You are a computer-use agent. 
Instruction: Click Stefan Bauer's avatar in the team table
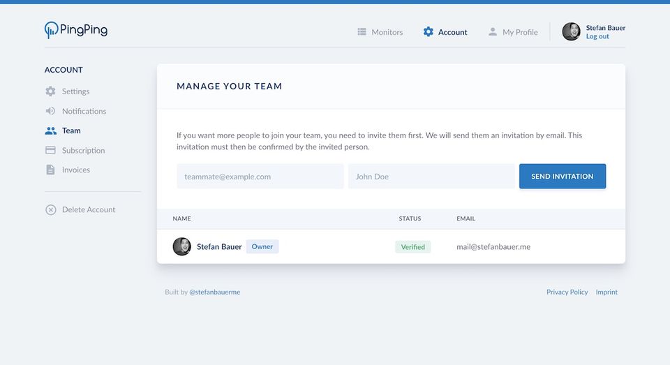pyautogui.click(x=181, y=246)
